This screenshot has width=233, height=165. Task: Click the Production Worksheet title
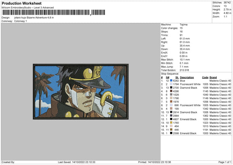pyautogui.click(x=21, y=3)
